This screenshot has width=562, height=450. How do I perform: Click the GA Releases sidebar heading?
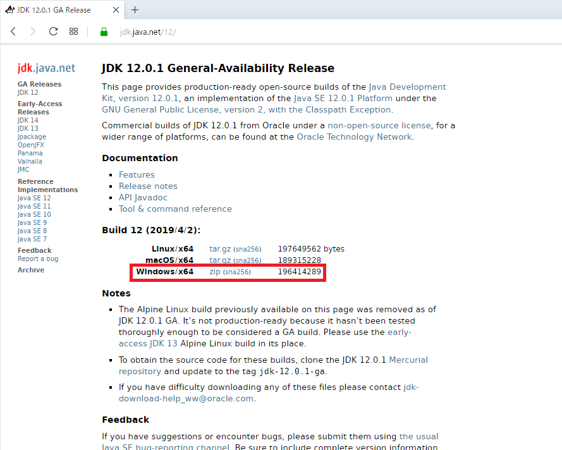(39, 84)
